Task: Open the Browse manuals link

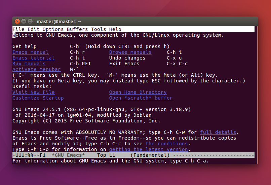Action: point(130,52)
